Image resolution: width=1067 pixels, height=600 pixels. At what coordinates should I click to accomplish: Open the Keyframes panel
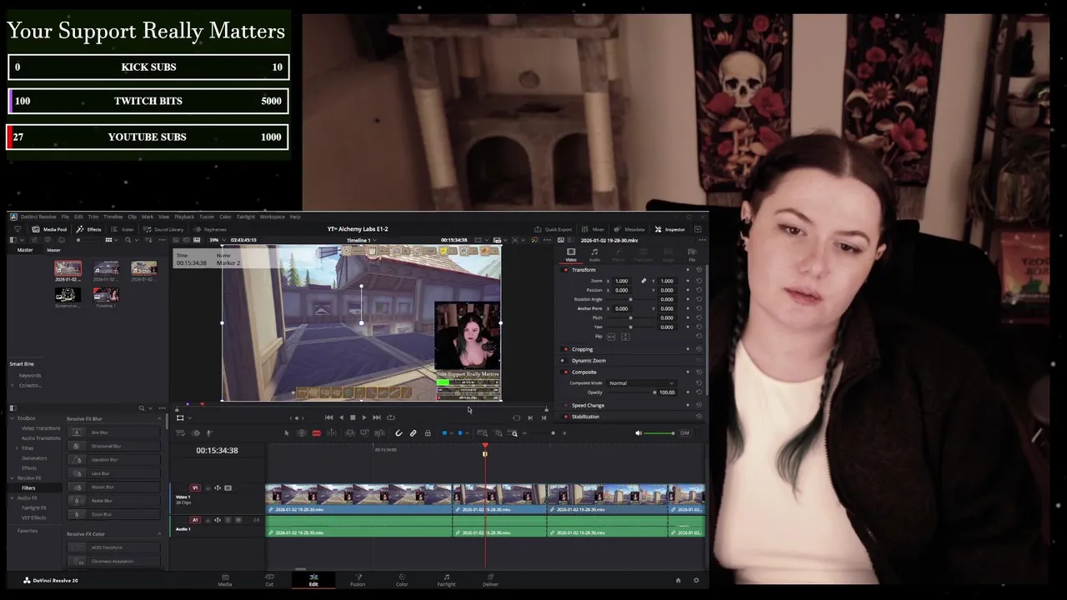[x=210, y=229]
